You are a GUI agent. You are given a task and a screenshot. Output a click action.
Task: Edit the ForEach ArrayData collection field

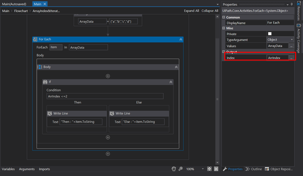point(88,47)
